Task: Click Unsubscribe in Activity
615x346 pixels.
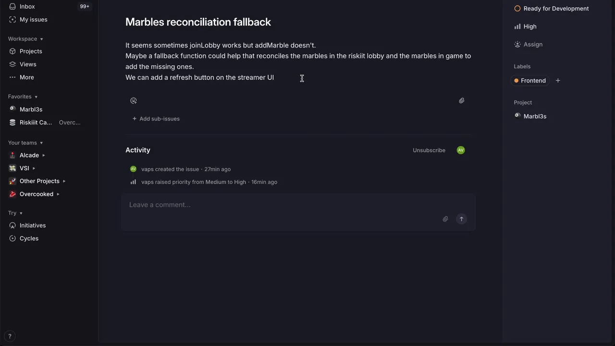Action: click(x=429, y=150)
